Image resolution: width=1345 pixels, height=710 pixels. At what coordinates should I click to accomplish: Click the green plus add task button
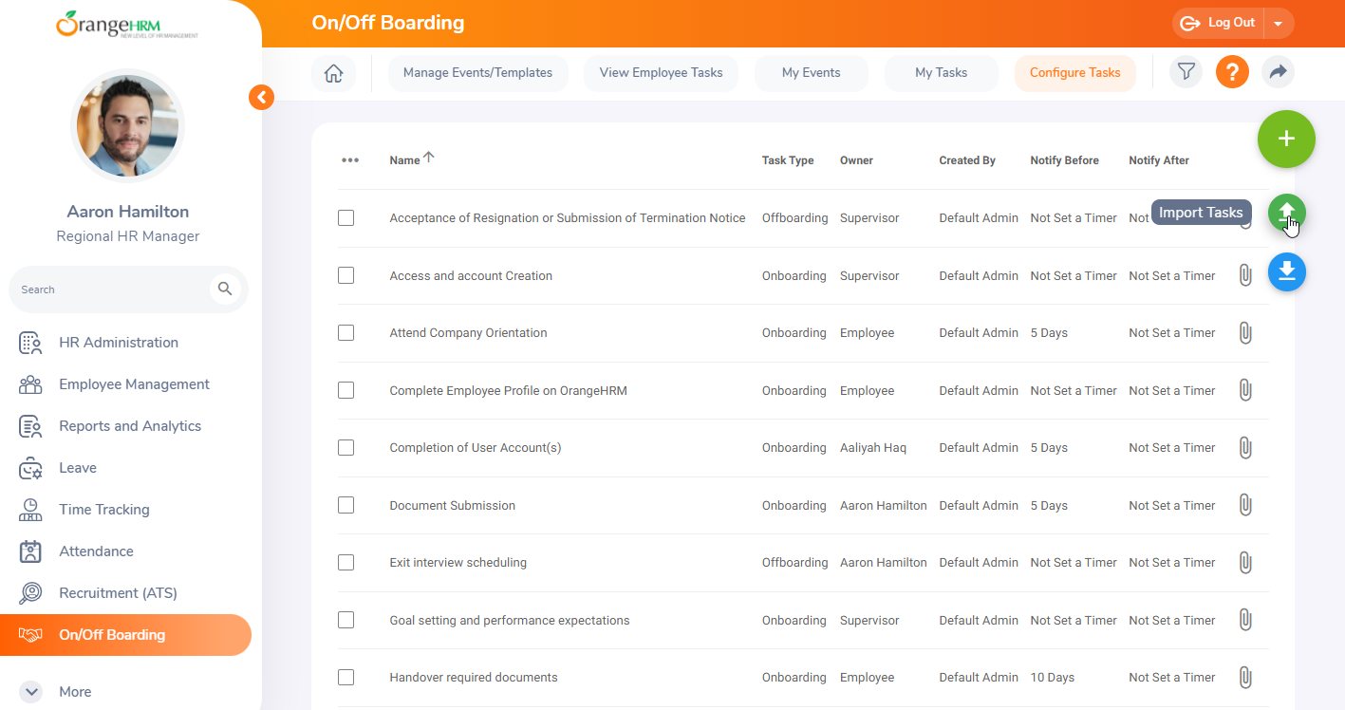click(1286, 140)
